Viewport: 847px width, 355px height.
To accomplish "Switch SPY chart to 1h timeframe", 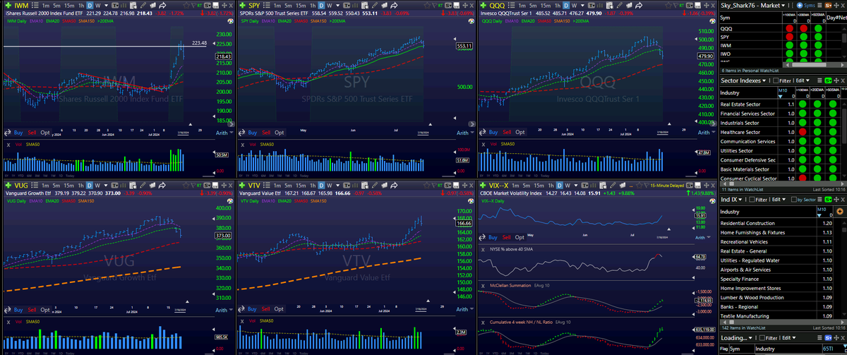I will [x=313, y=6].
